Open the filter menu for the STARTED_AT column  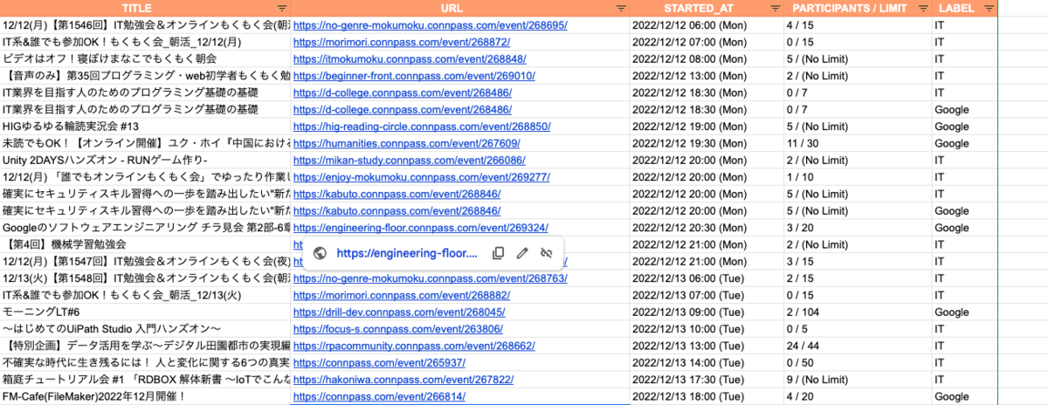(776, 8)
